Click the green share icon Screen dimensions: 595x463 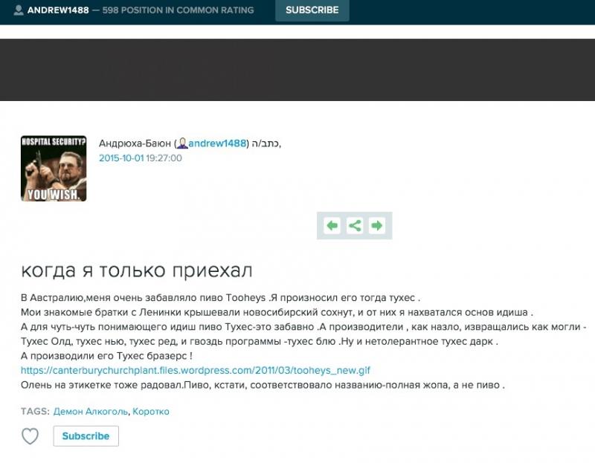[355, 226]
